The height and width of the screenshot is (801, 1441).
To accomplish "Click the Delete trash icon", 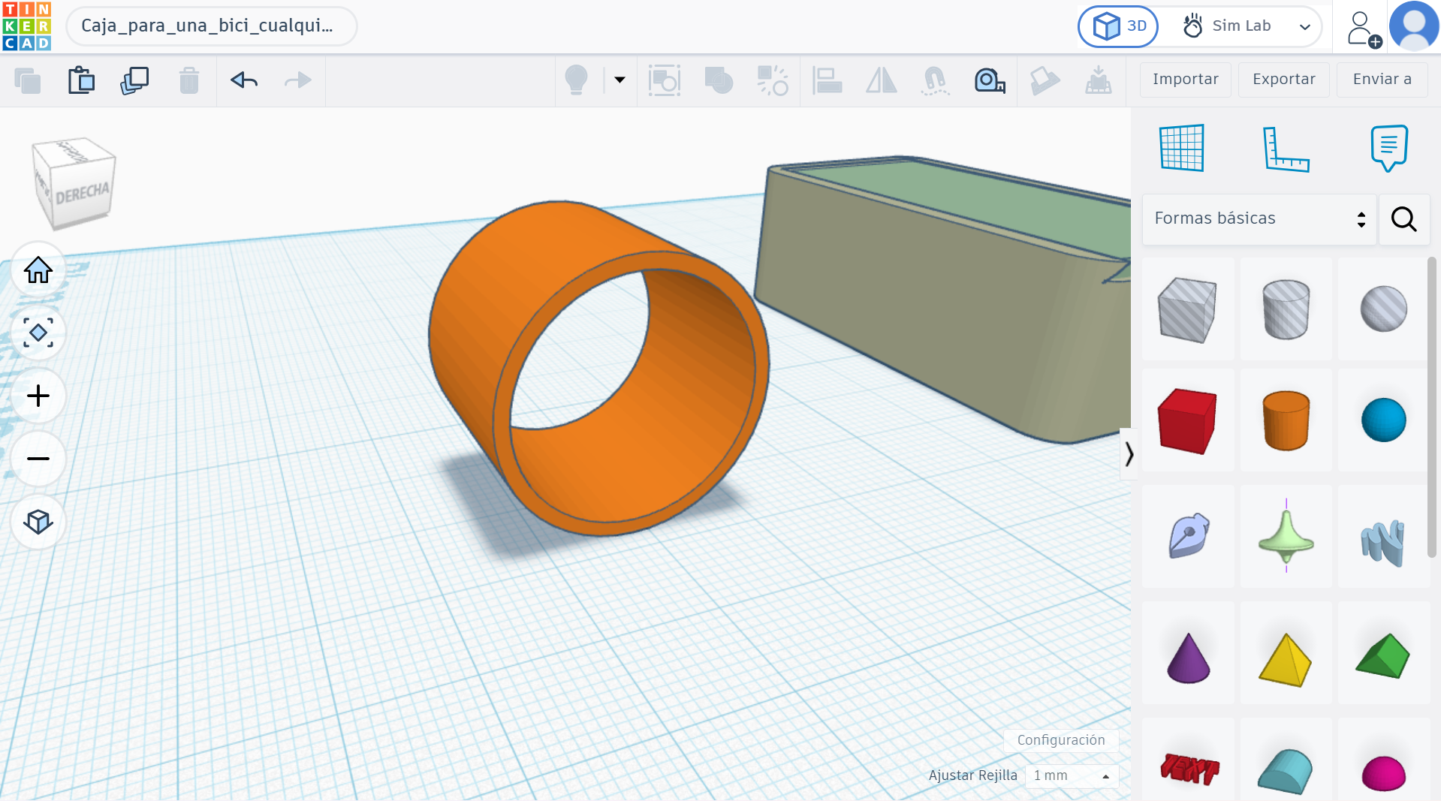I will (189, 80).
